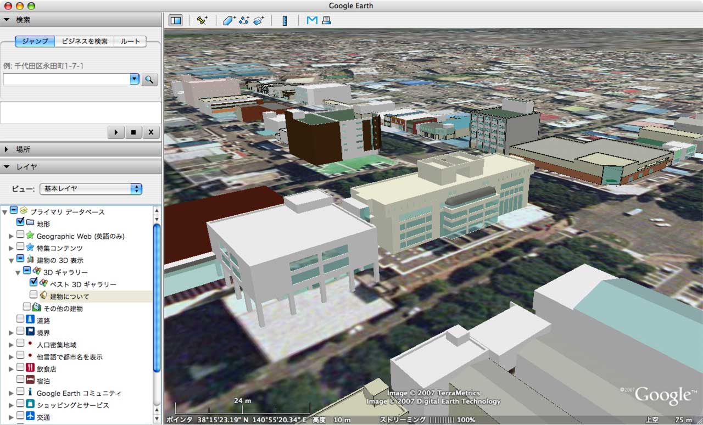Click the 境界 borders flag icon
The width and height of the screenshot is (703, 425).
(30, 332)
